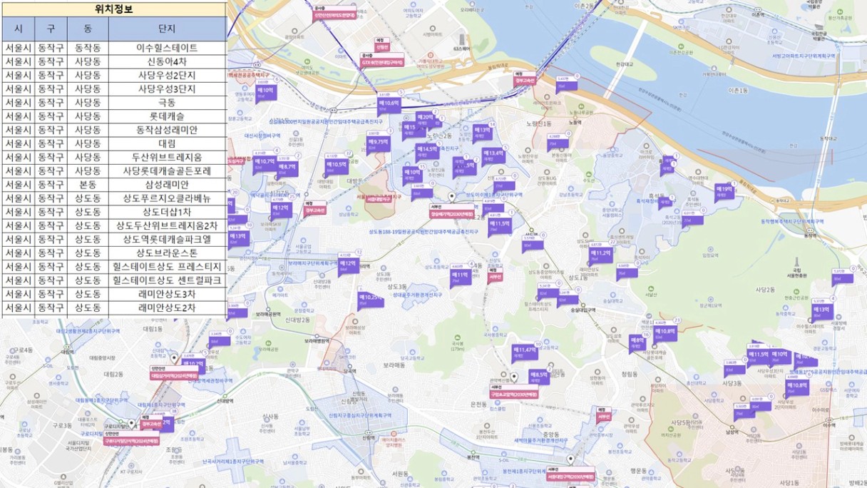
Task: Click the 국립서울현충원 map label
Action: point(796,273)
